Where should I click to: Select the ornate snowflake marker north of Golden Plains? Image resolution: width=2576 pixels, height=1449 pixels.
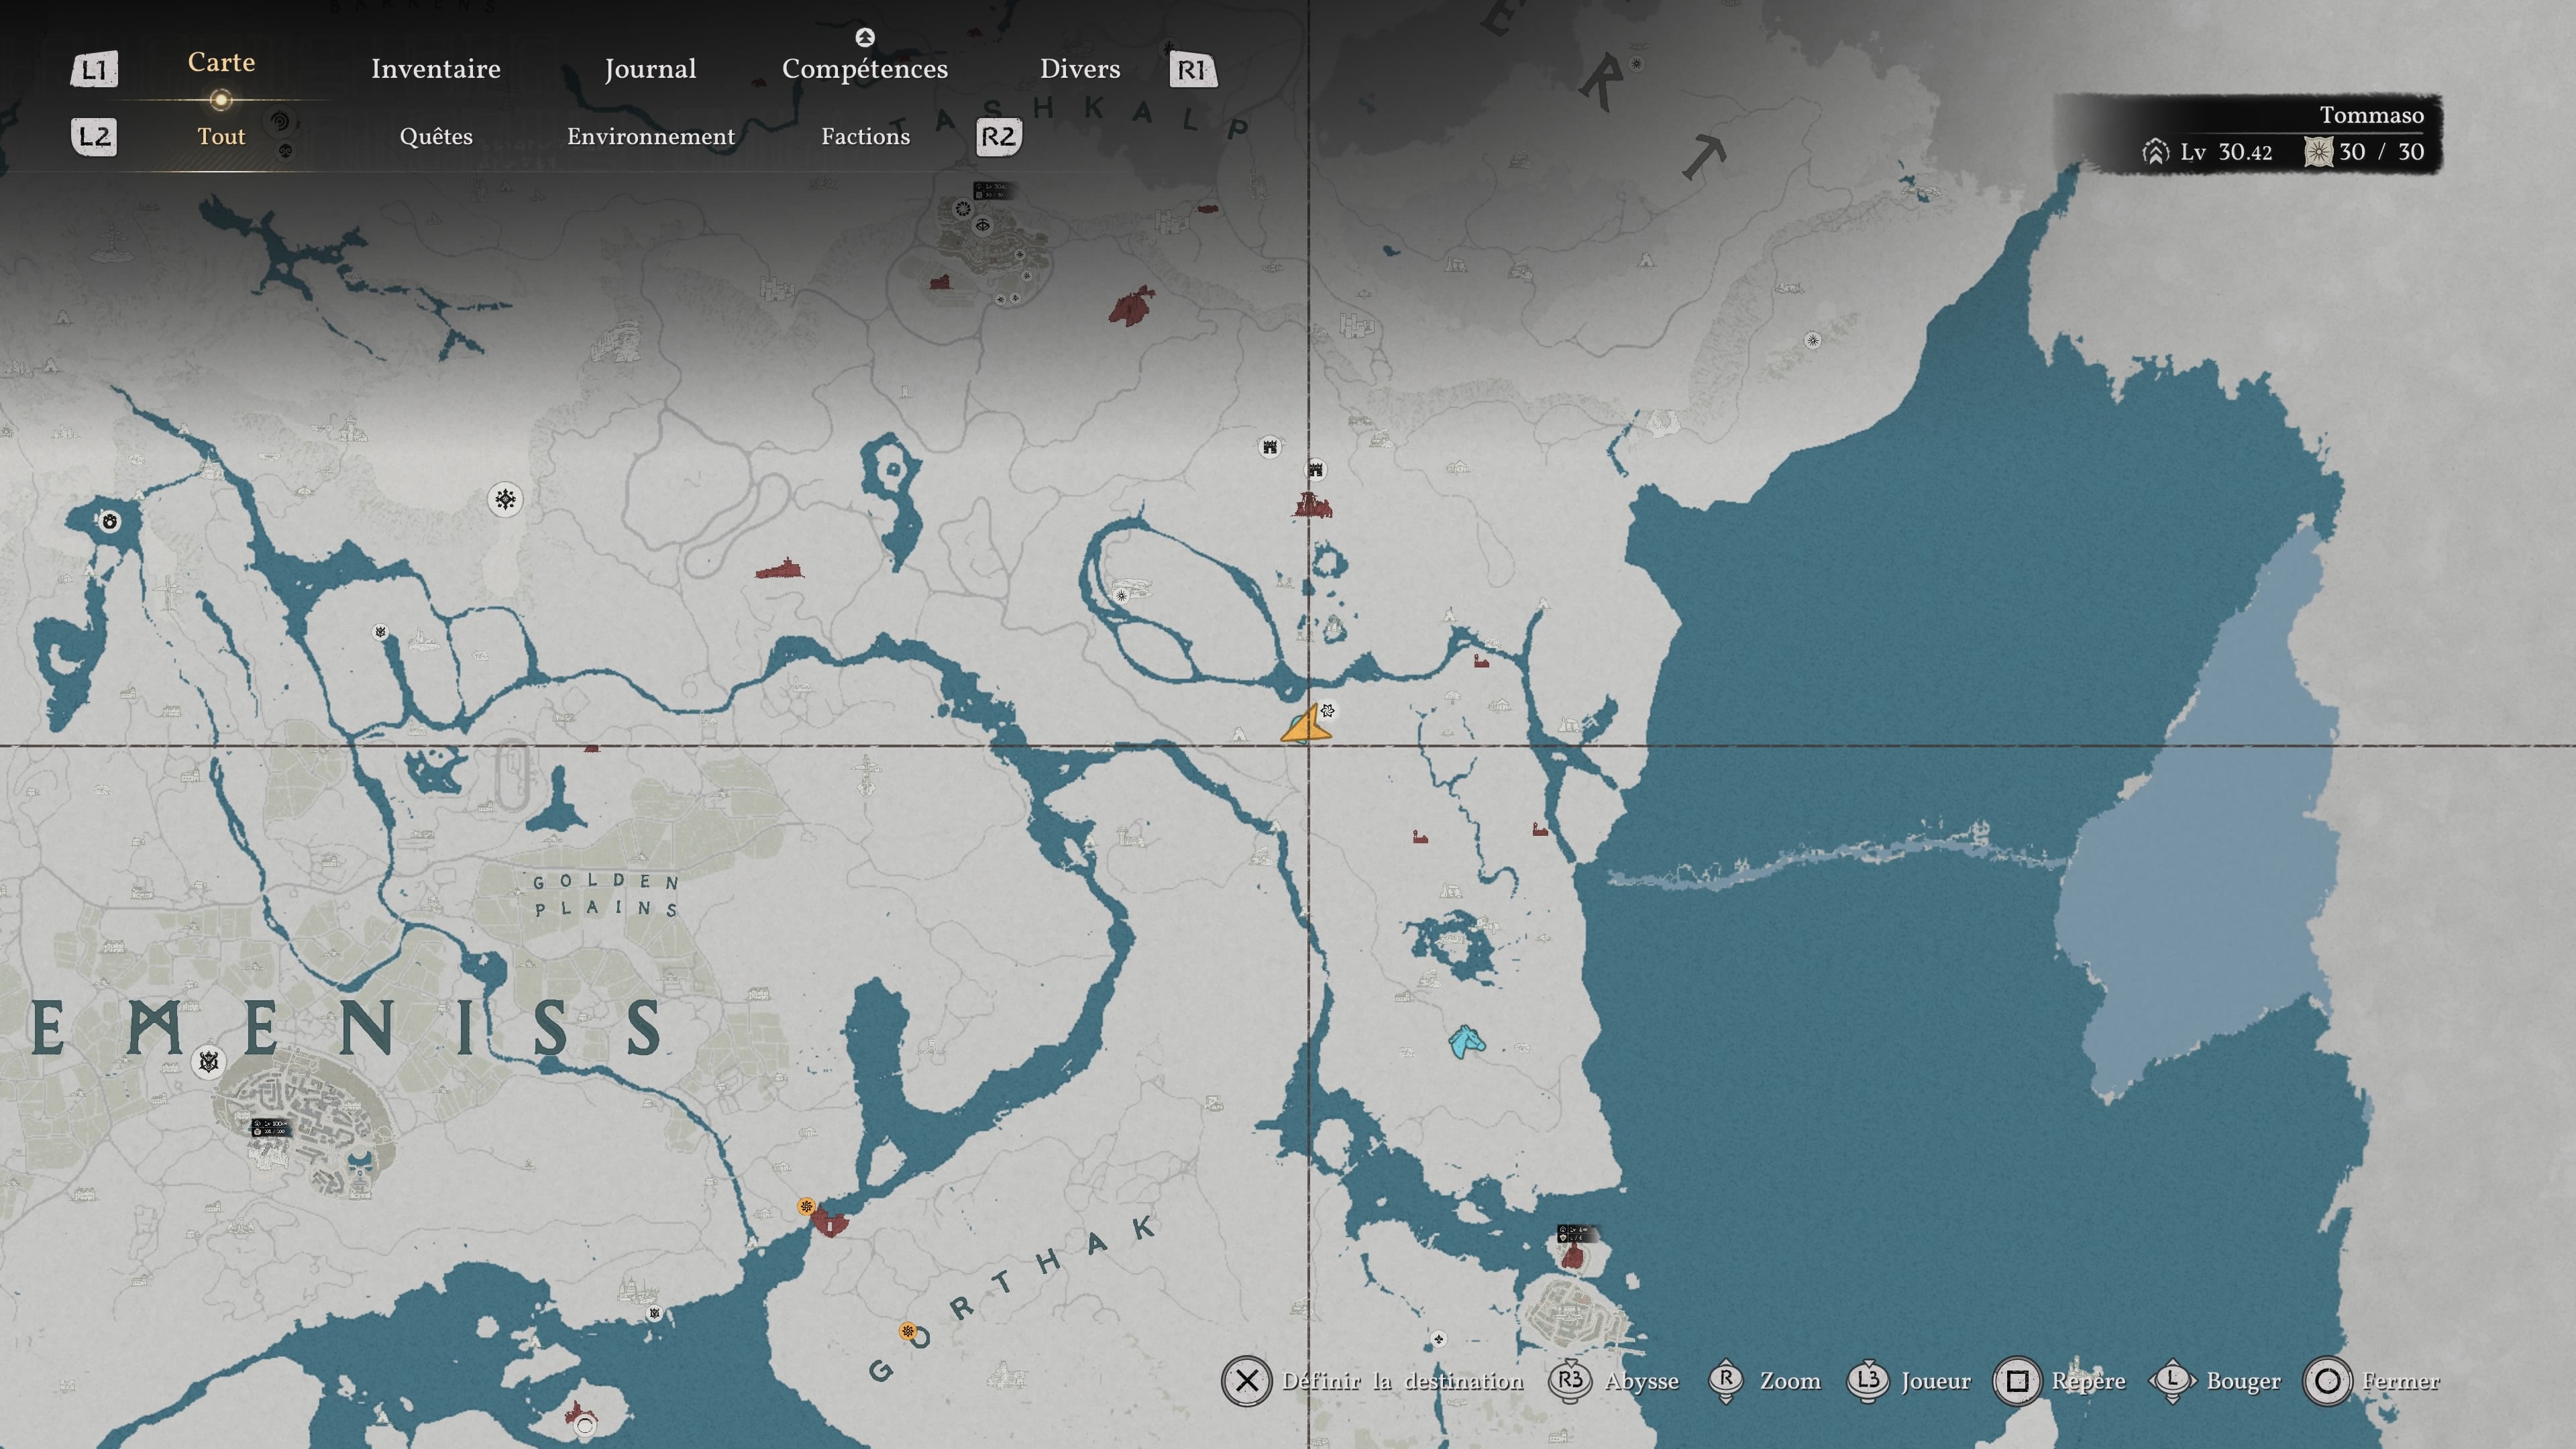pyautogui.click(x=505, y=499)
